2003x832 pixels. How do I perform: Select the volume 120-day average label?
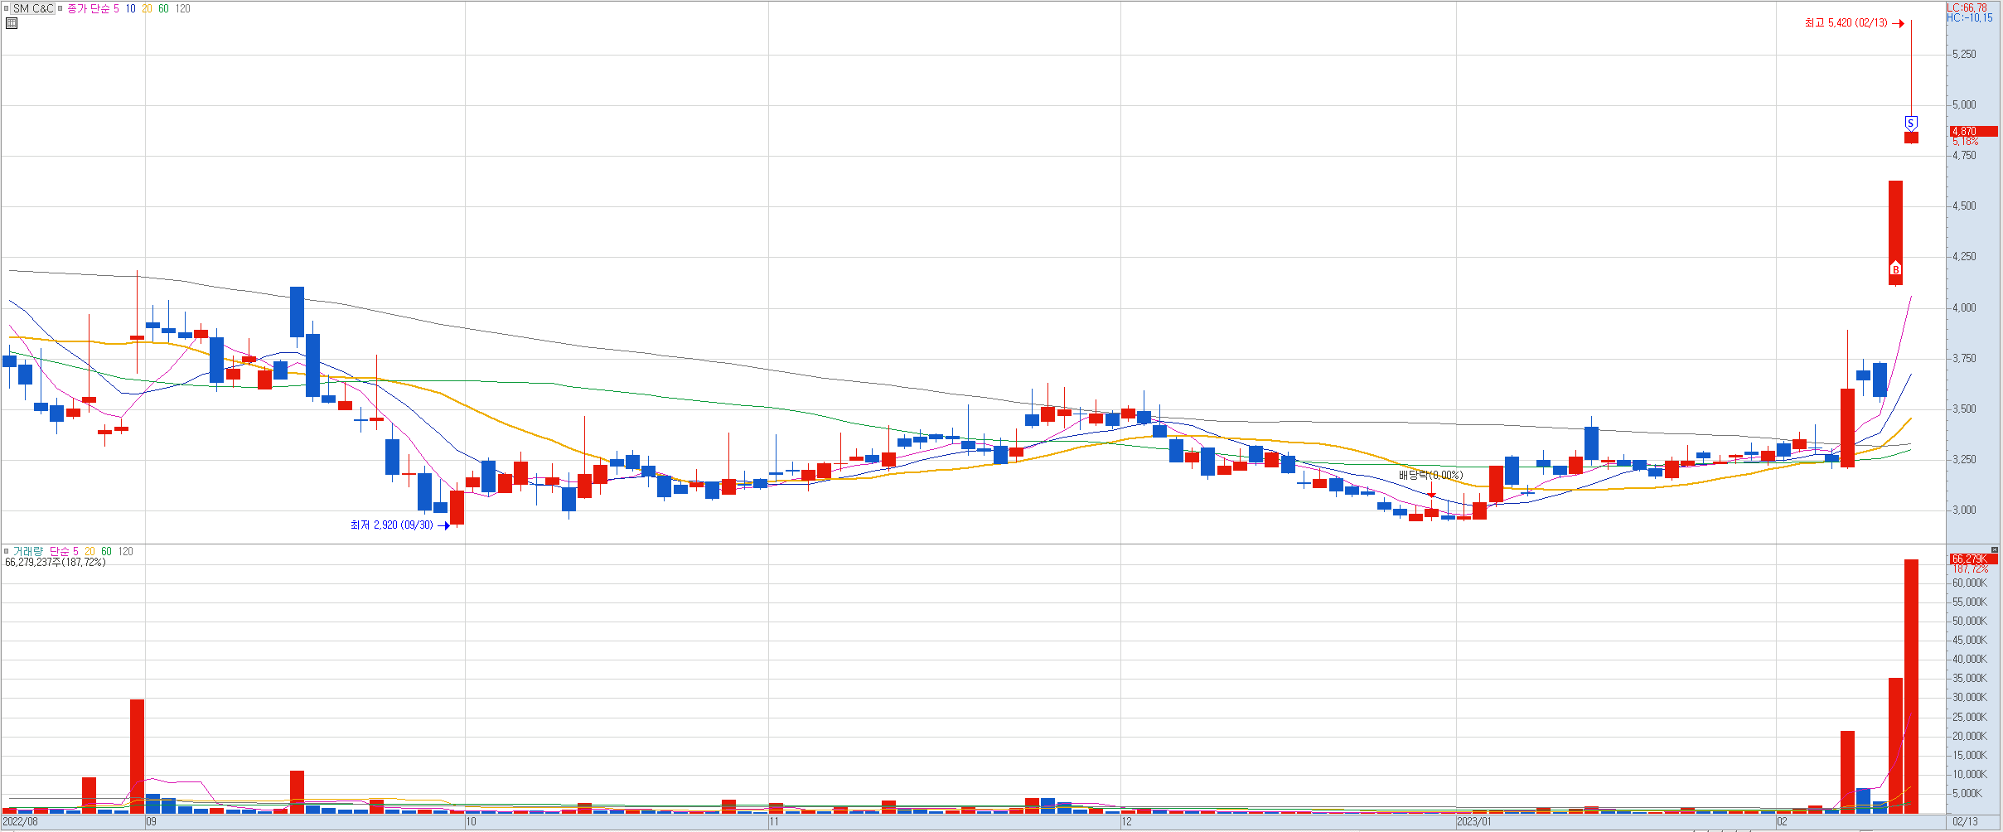(x=125, y=551)
